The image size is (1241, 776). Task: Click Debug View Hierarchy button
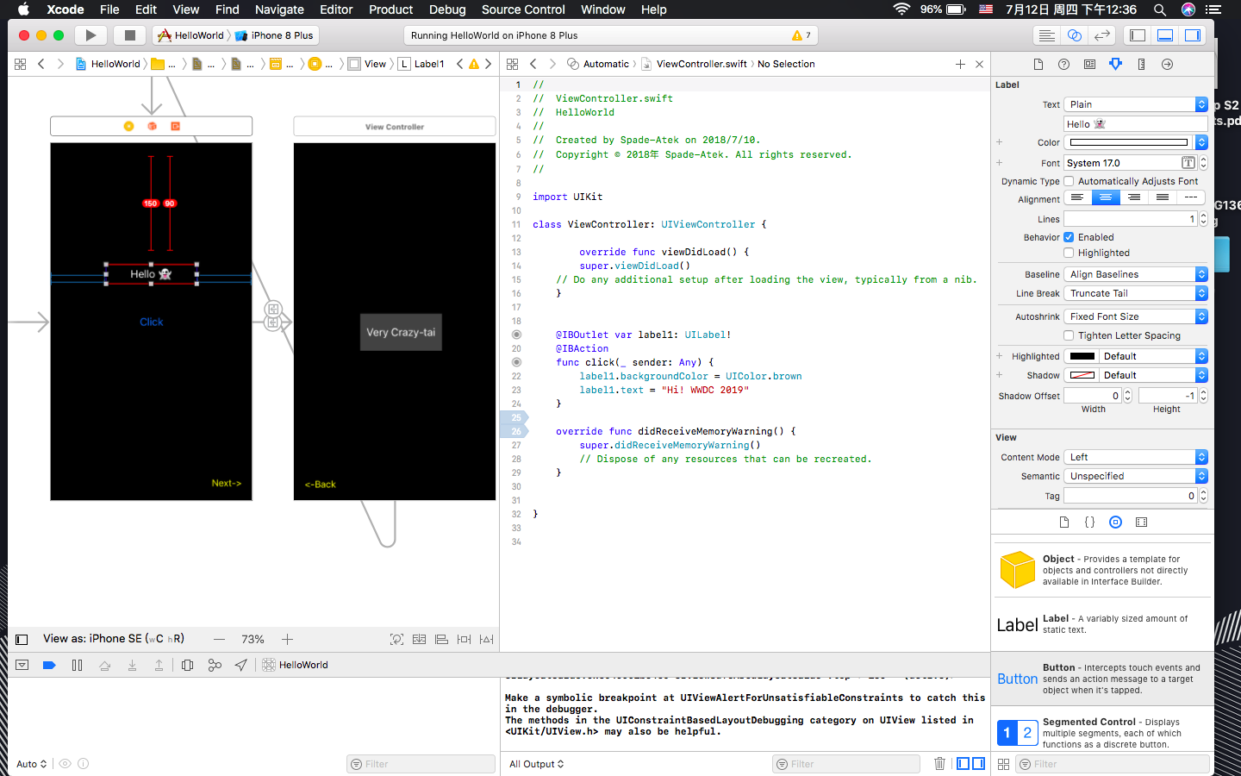187,666
